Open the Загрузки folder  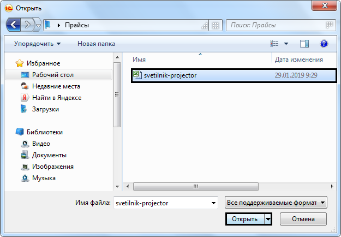(45, 109)
